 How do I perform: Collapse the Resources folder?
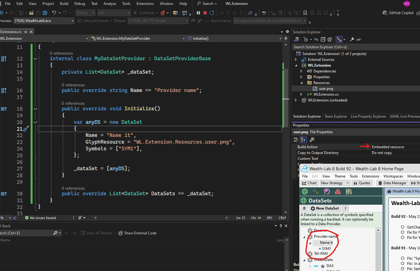[x=302, y=83]
